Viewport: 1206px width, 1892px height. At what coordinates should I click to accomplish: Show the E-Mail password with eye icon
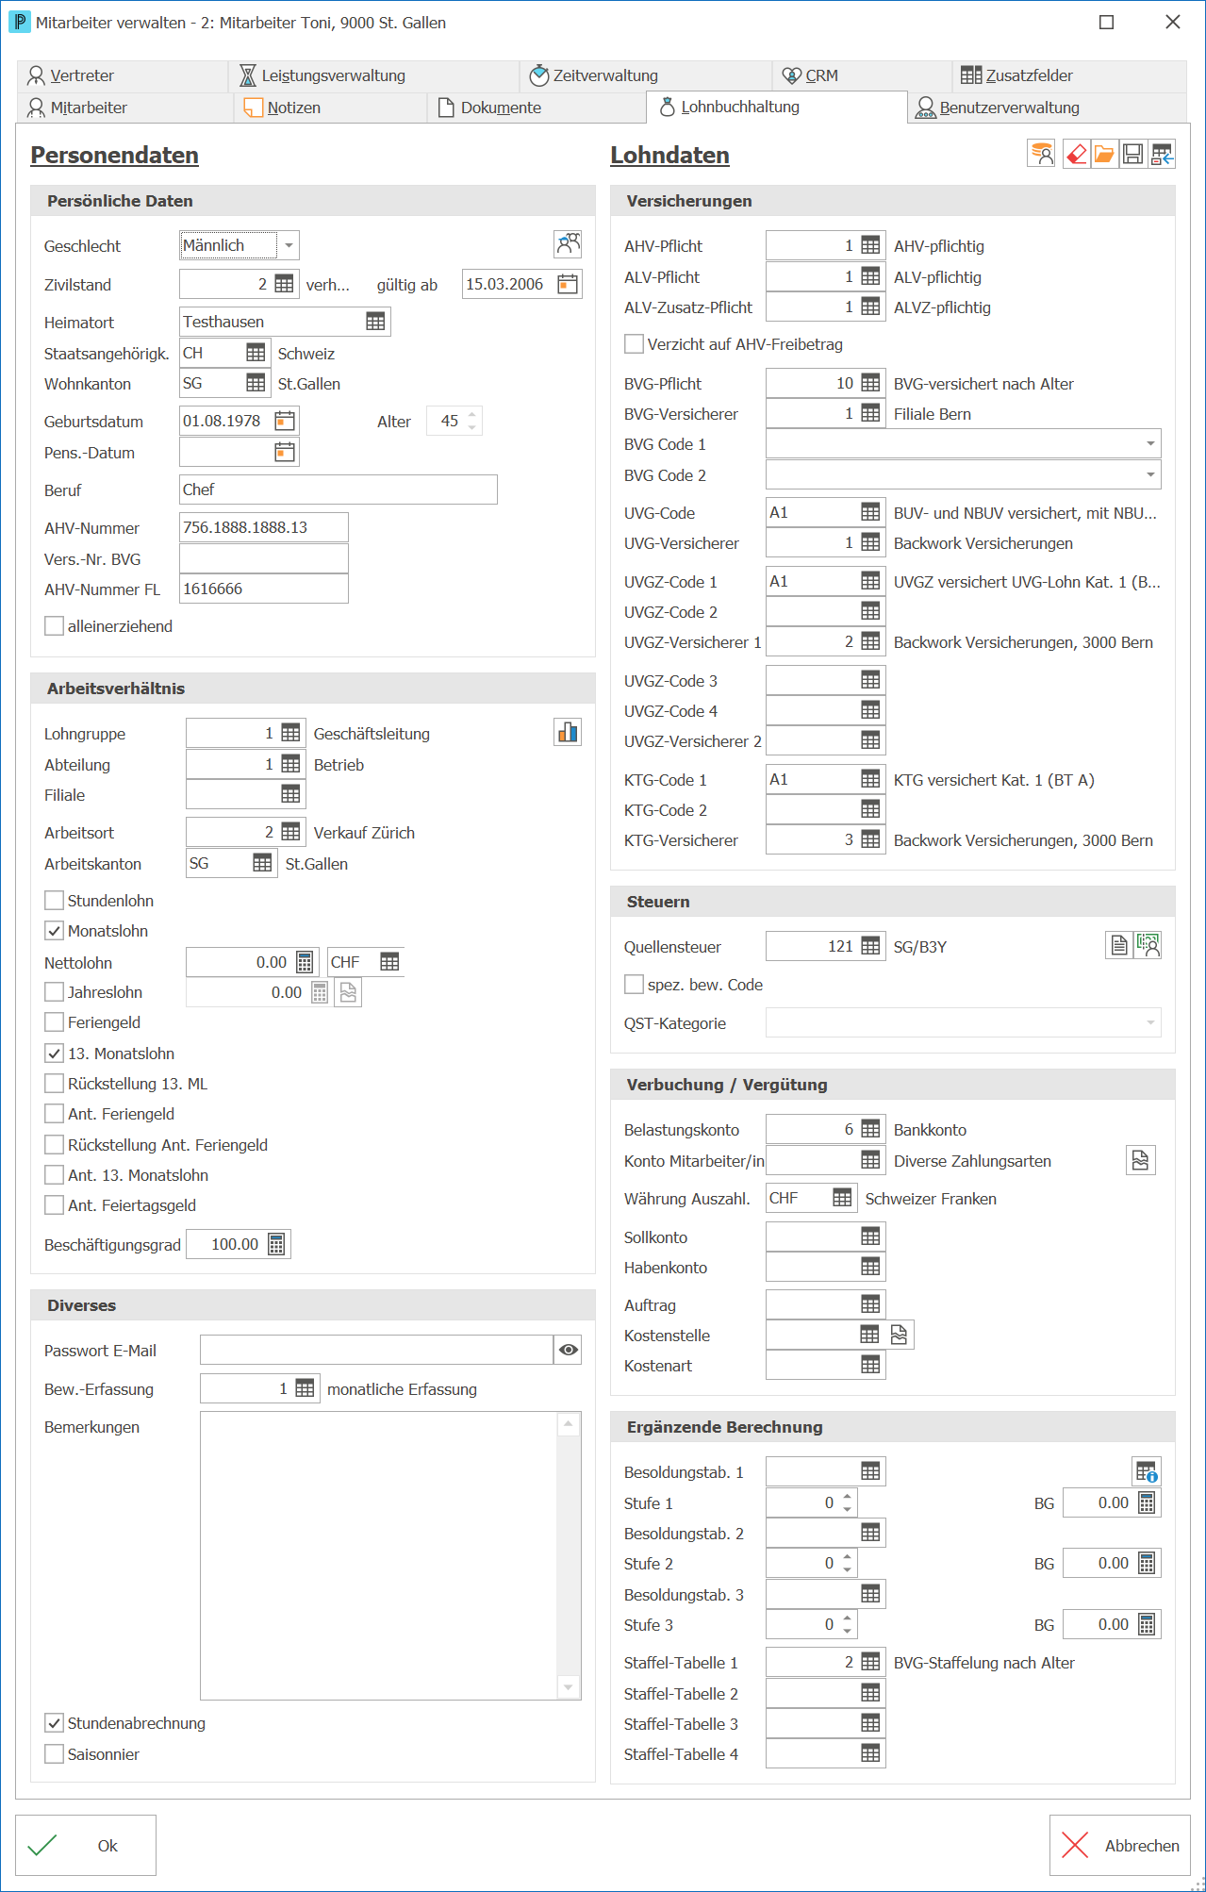[568, 1350]
